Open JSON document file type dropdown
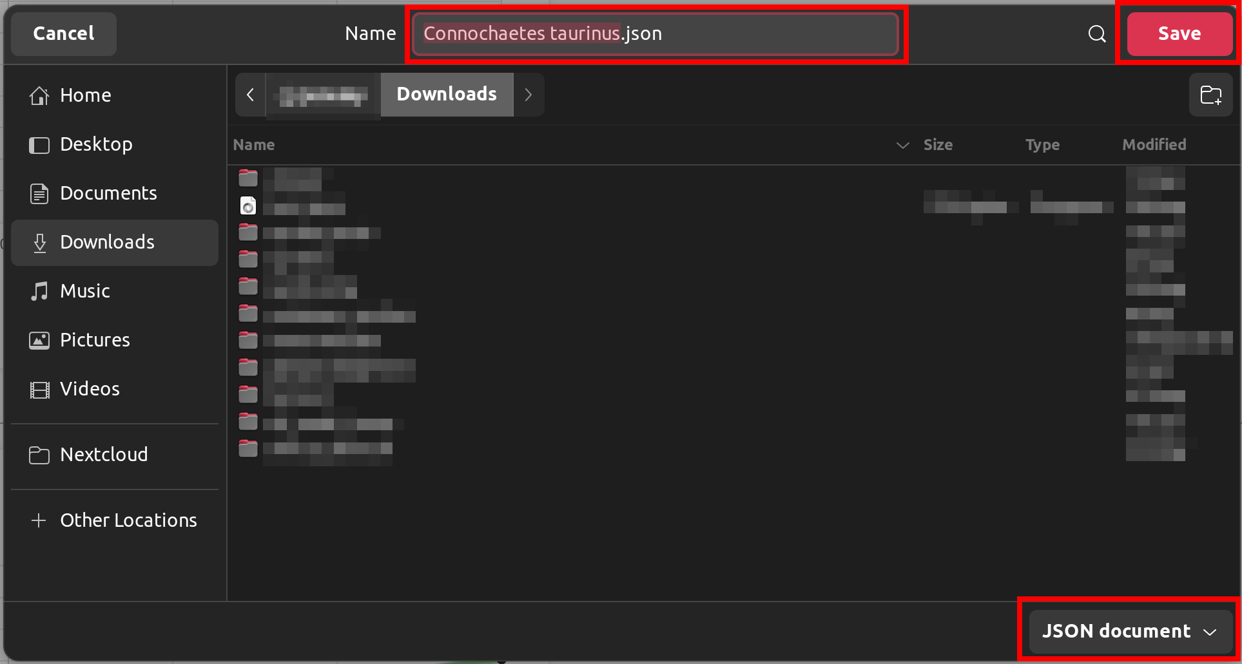The image size is (1242, 664). tap(1130, 631)
